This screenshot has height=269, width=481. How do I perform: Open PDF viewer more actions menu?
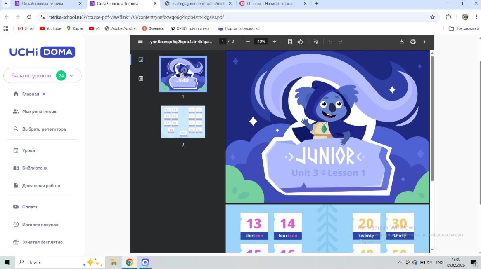[x=424, y=42]
